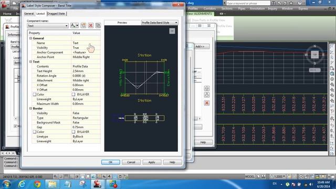This screenshot has width=336, height=189.
Task: Select the Border Type value Rectangular
Action: pyautogui.click(x=86, y=118)
